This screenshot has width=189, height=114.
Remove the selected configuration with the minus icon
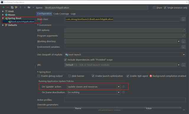tap(8, 7)
